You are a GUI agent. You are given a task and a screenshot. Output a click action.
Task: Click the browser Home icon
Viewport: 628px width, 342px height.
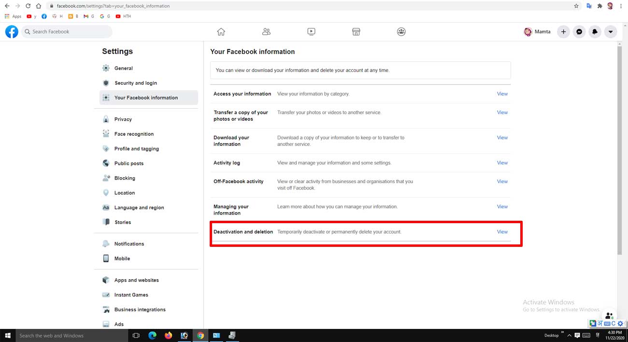click(x=39, y=6)
